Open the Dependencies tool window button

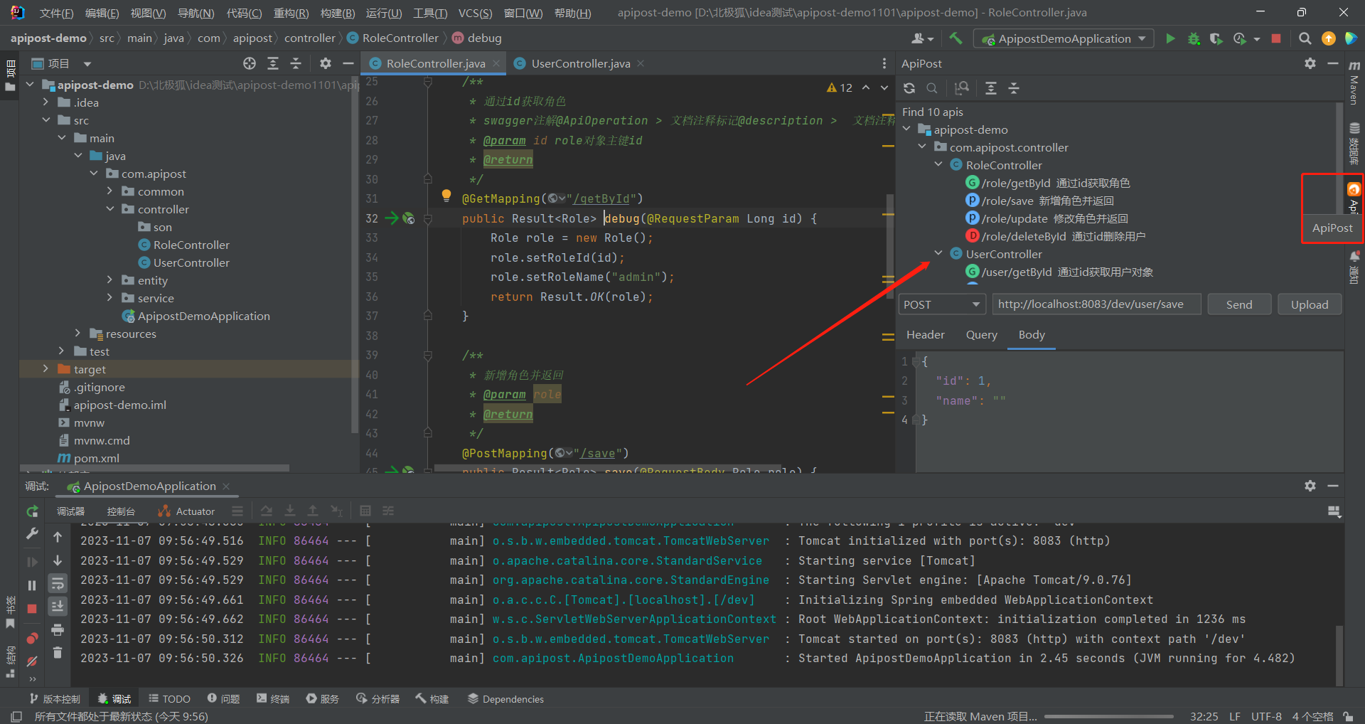505,699
